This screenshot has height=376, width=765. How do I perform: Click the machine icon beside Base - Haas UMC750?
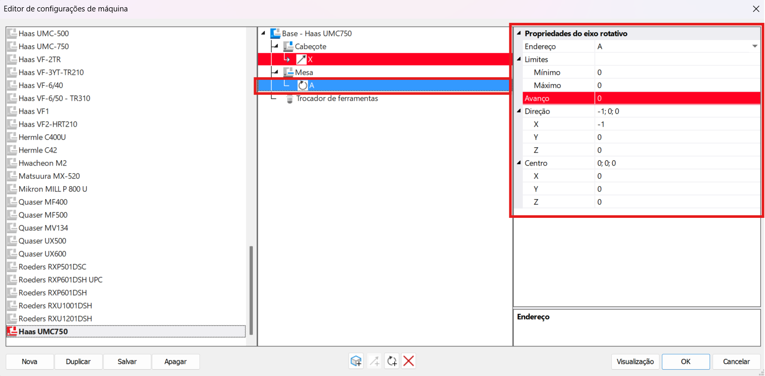276,34
